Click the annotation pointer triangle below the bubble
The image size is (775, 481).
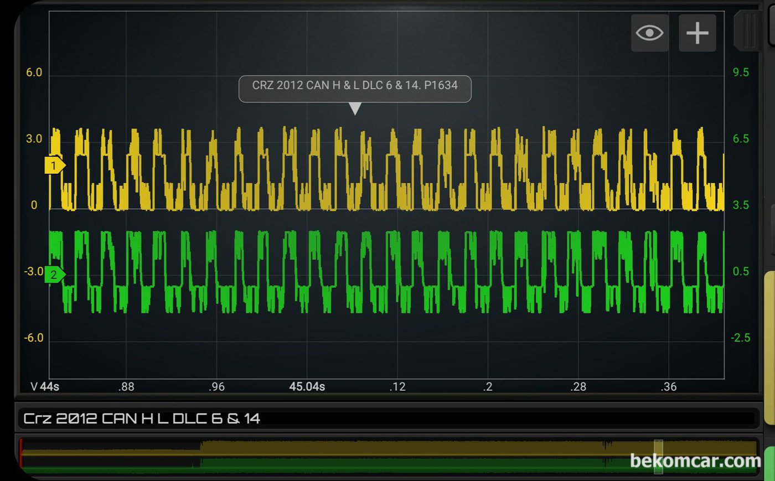355,108
